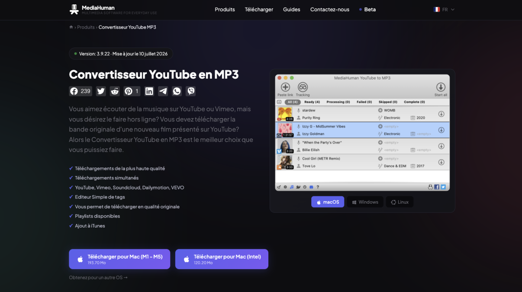Select the Skipped (0) filter in preview
This screenshot has height=292, width=522.
pyautogui.click(x=388, y=102)
